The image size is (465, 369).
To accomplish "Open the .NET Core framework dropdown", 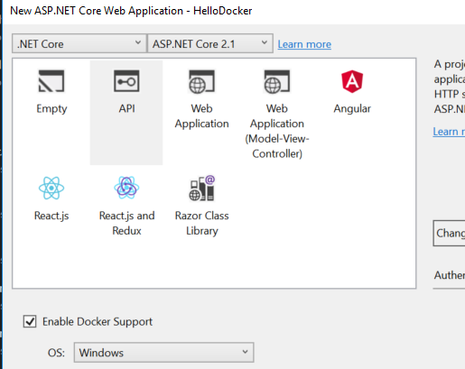I will pyautogui.click(x=79, y=43).
